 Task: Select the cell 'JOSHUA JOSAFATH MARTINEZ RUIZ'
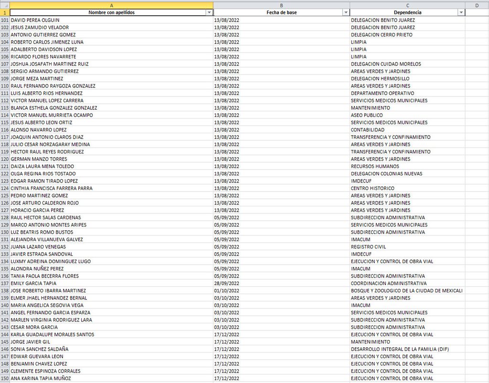111,64
